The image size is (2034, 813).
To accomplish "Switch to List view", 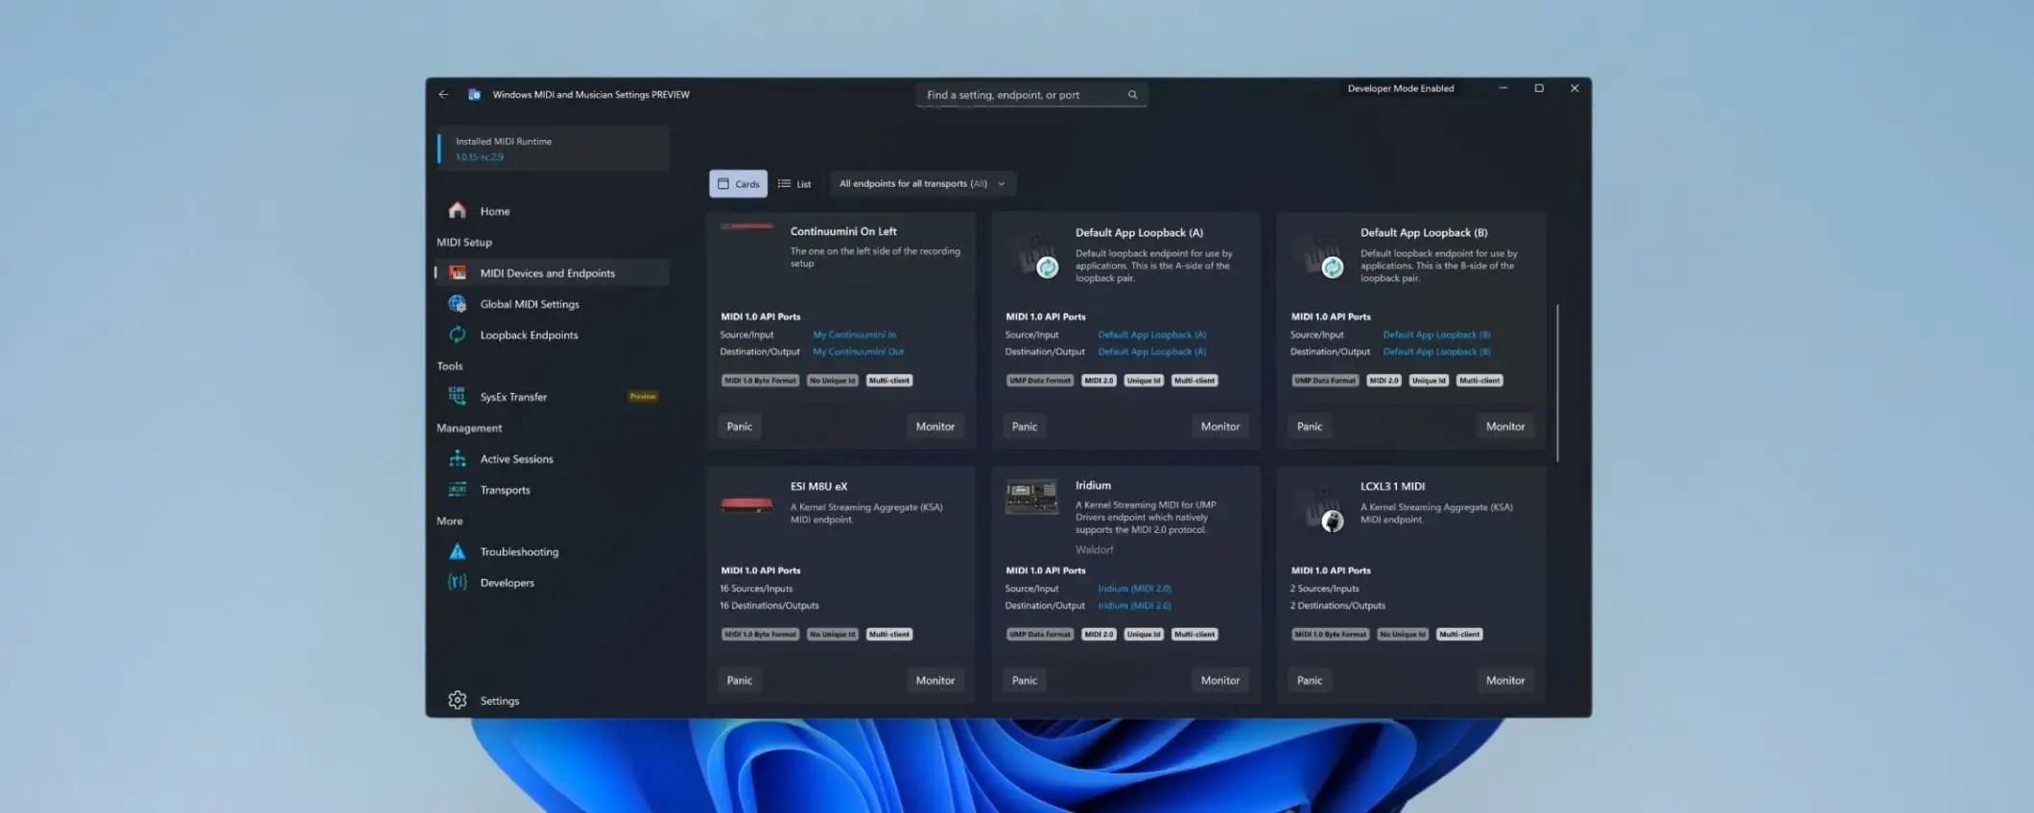I will pyautogui.click(x=794, y=184).
